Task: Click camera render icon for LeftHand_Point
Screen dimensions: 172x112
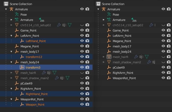Action: pyautogui.click(x=87, y=41)
